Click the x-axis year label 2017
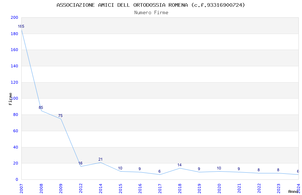 160,189
